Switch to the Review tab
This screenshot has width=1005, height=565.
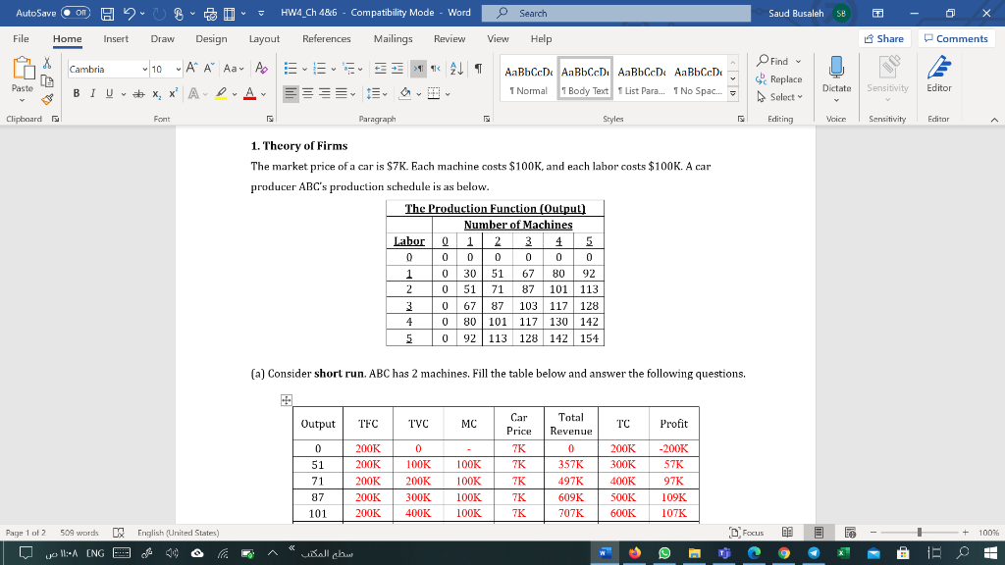(x=450, y=38)
